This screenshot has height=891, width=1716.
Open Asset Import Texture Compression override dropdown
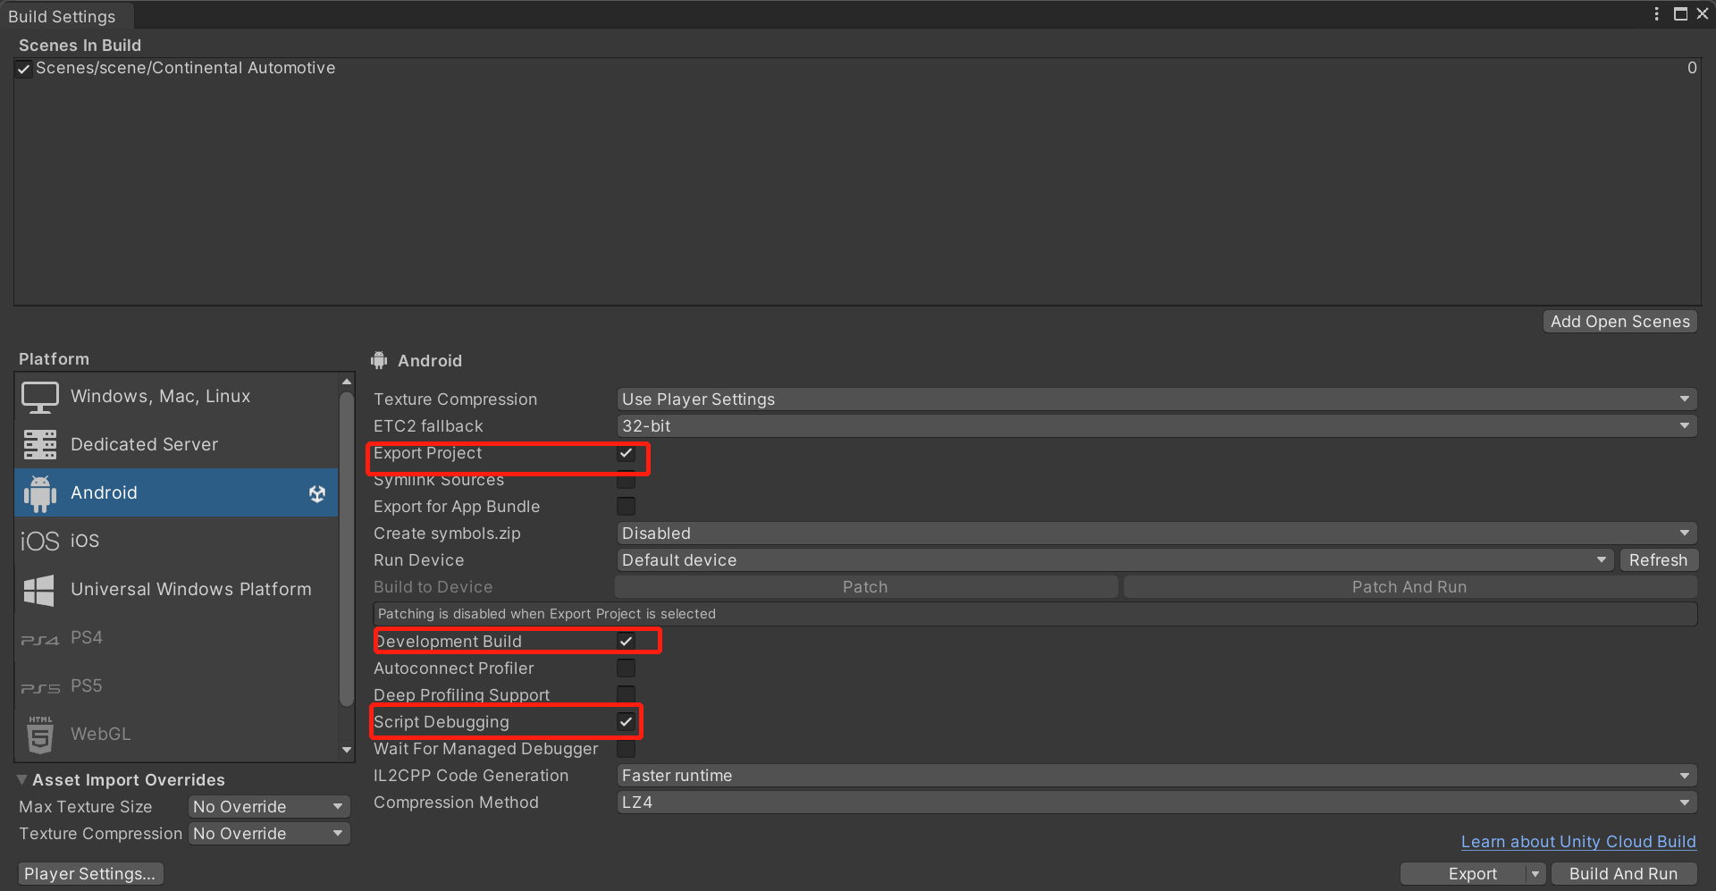click(x=269, y=834)
